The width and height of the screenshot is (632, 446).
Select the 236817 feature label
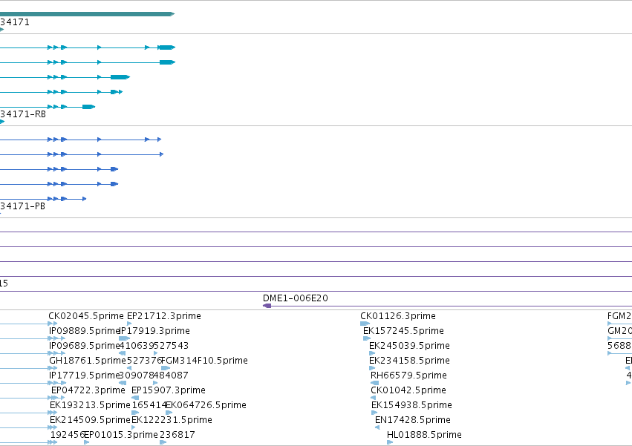click(177, 435)
